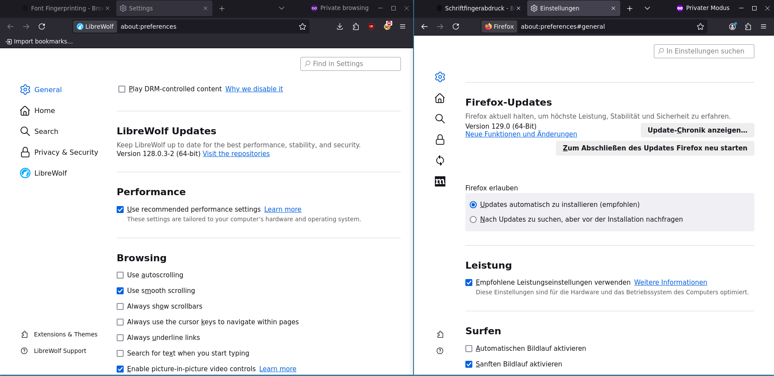Reload page in Firefox window
The image size is (774, 376).
pyautogui.click(x=456, y=27)
